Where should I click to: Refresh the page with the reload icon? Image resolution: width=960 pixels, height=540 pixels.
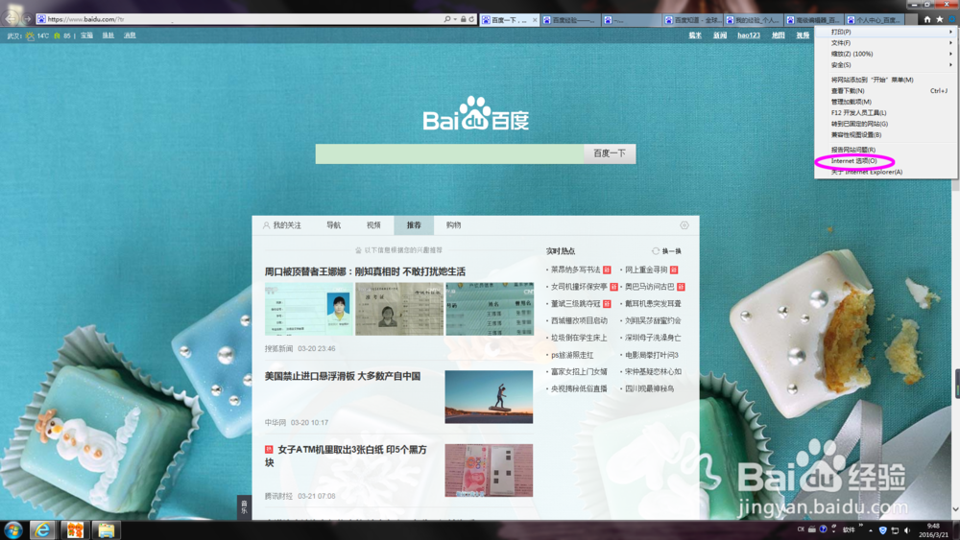[x=471, y=19]
